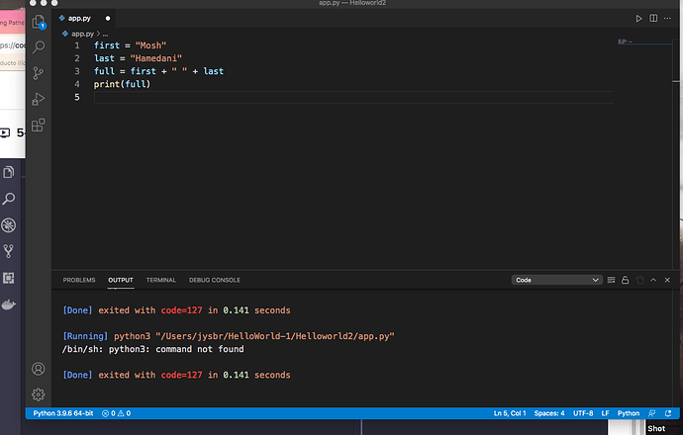Open the Accounts menu icon
Screen dimensions: 683x435
39,369
